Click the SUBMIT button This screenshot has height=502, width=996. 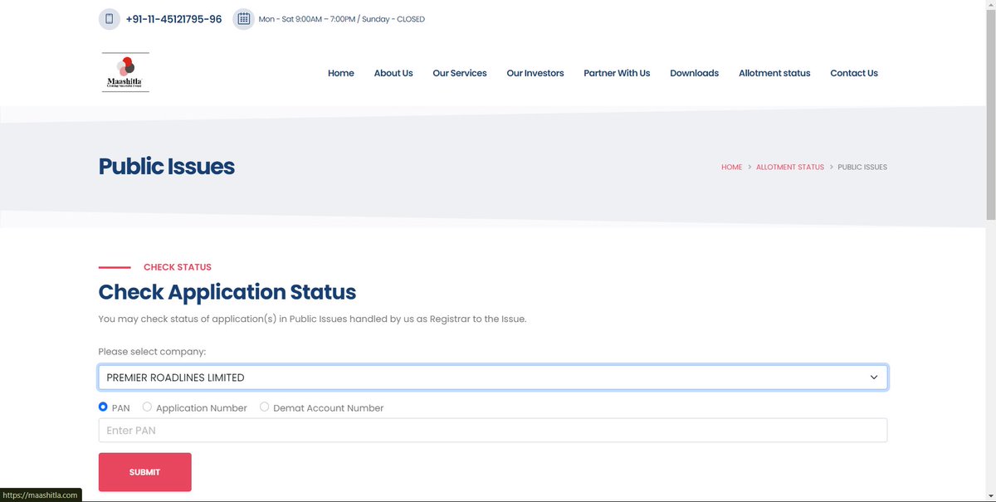144,472
